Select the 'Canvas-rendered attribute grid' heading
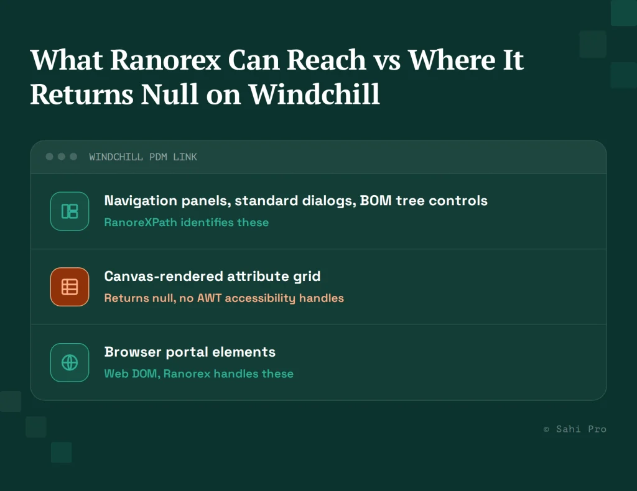This screenshot has width=637, height=491. 212,277
